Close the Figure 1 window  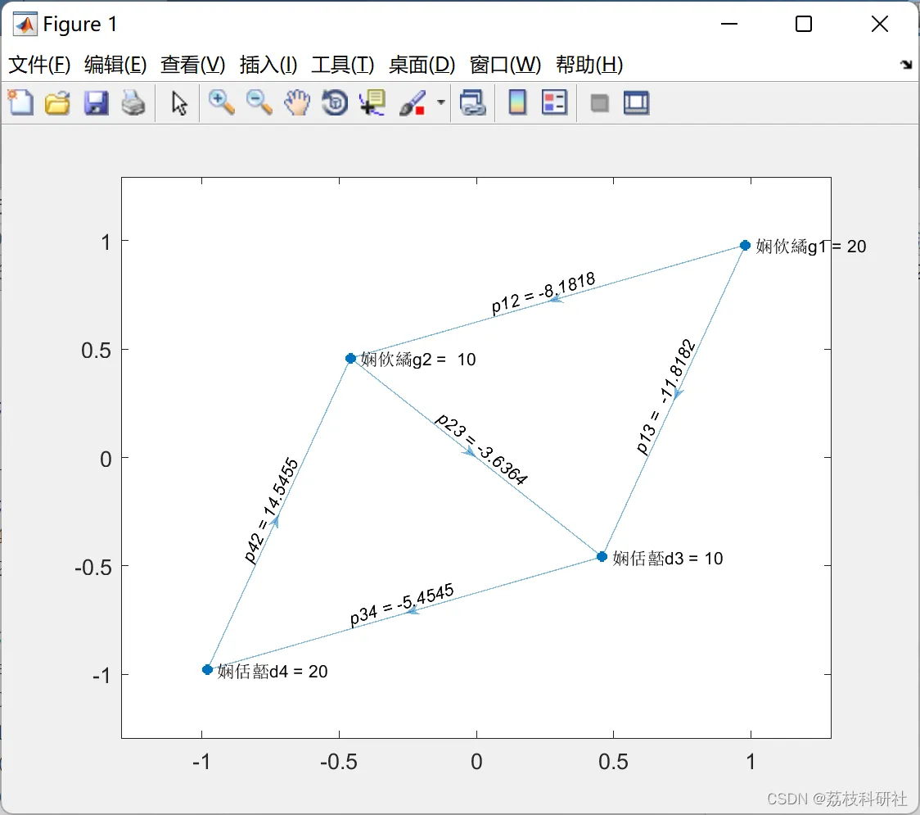[880, 24]
